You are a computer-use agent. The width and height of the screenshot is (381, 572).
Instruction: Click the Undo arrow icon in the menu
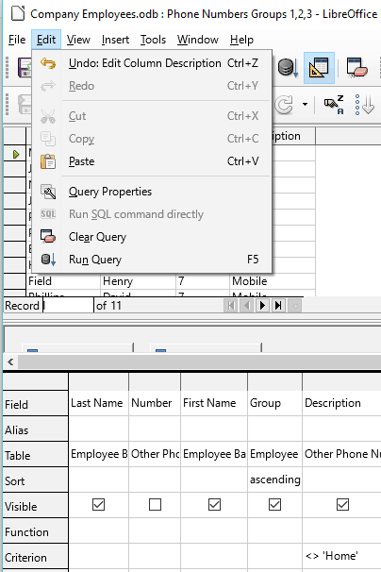point(48,63)
